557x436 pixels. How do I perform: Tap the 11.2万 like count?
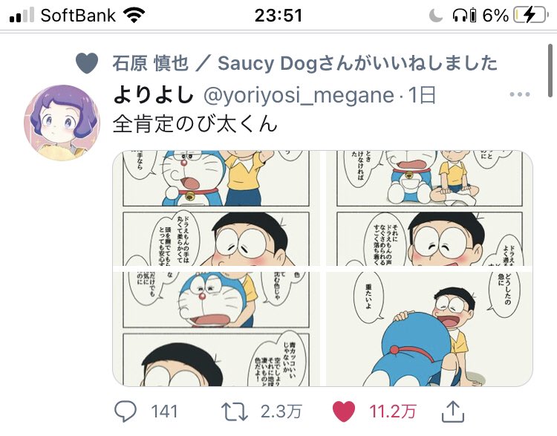click(x=393, y=411)
